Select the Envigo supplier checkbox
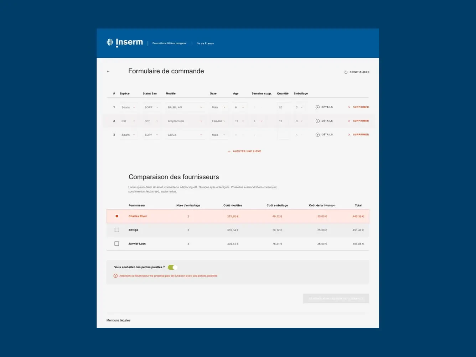Viewport: 476px width, 357px height. click(117, 230)
